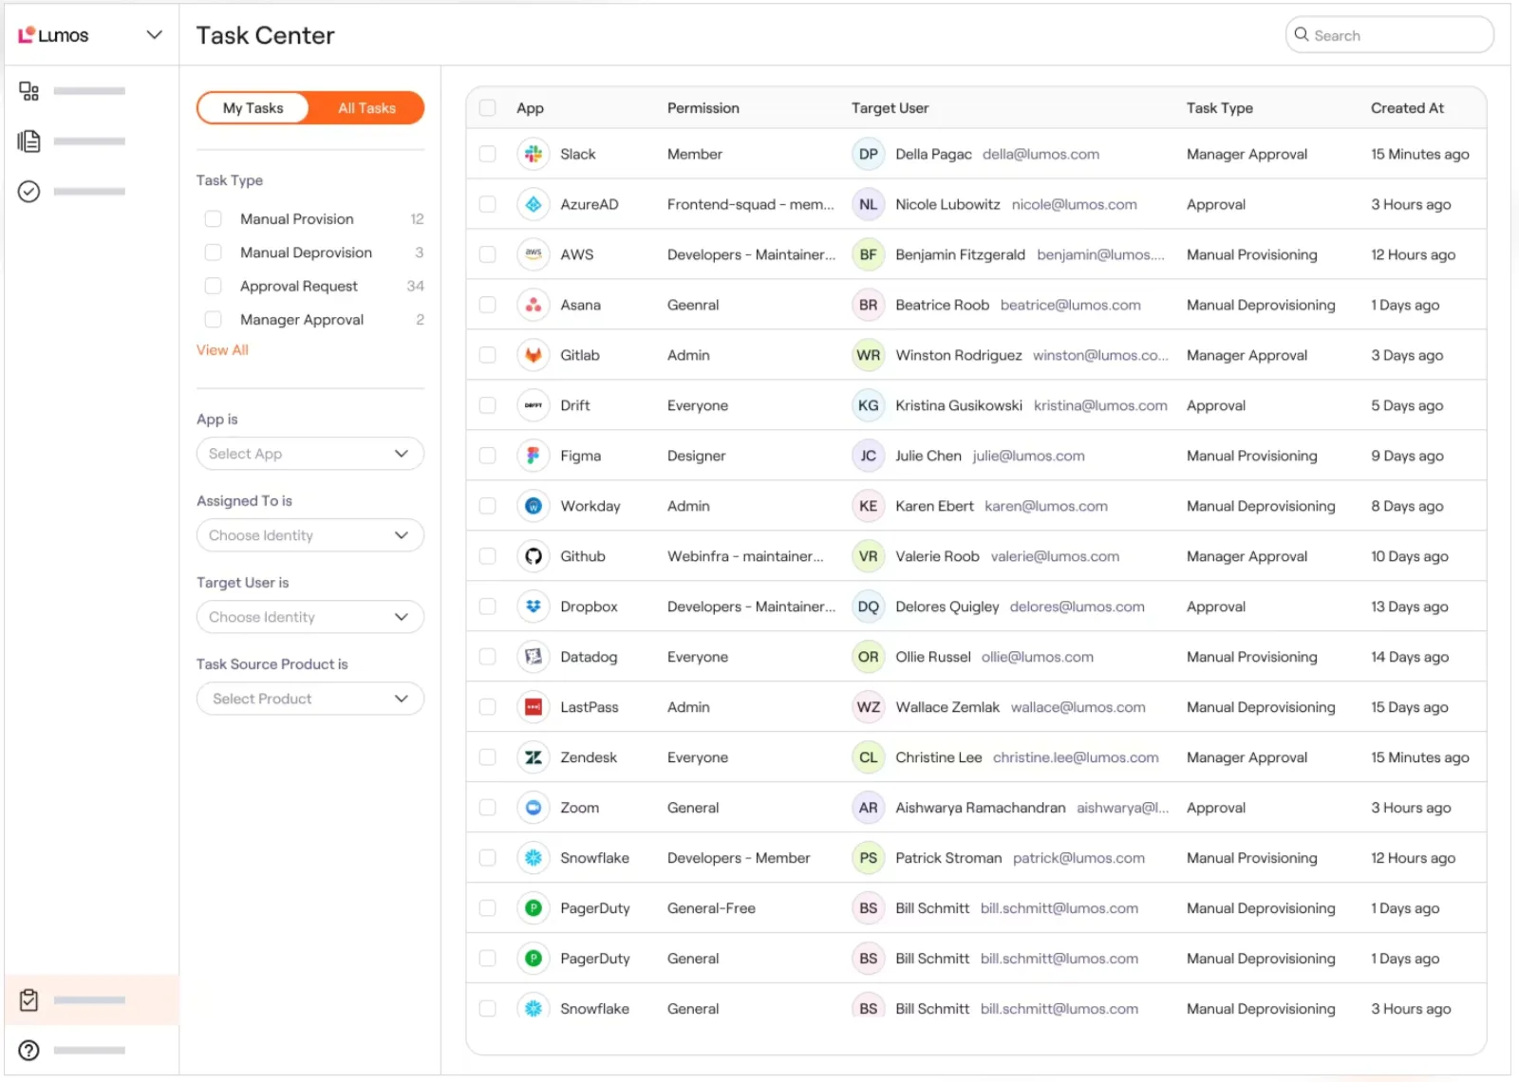
Task: Open the Task Center clipboard sidebar icon
Action: (x=29, y=999)
